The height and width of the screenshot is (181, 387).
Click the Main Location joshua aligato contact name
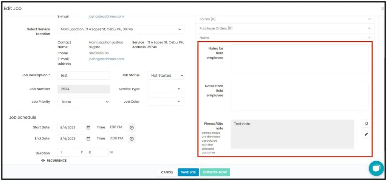pos(106,45)
